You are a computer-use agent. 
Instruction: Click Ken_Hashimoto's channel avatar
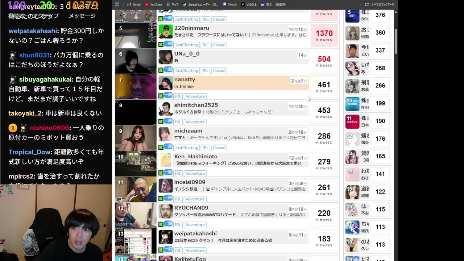[166, 160]
